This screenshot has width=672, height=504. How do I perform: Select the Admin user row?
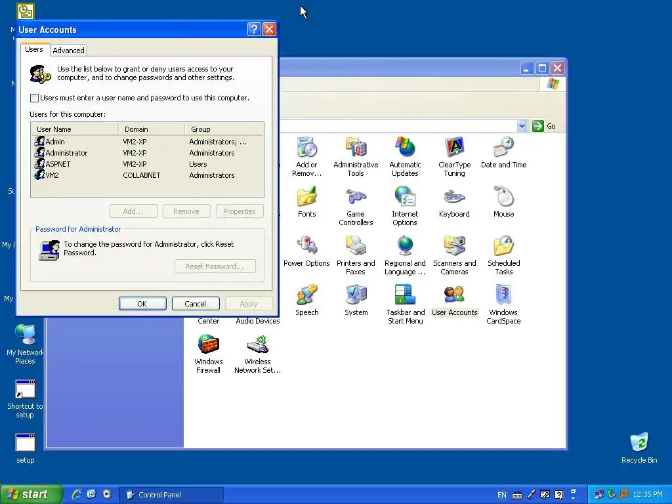tap(147, 142)
